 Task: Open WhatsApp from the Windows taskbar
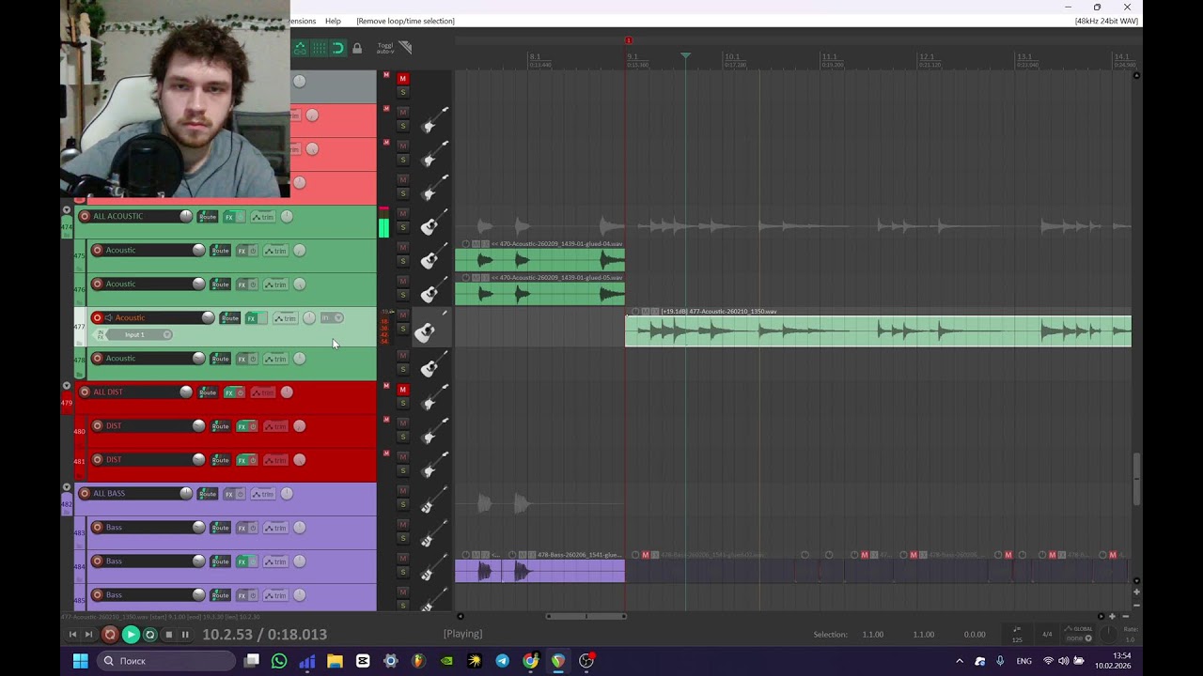pos(279,661)
